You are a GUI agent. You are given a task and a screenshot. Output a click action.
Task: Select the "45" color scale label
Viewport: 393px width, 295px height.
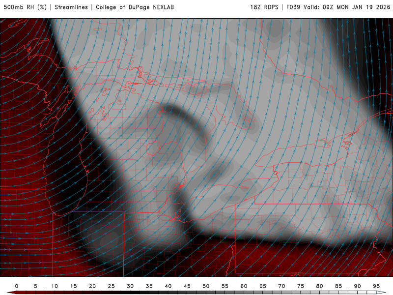coord(187,286)
